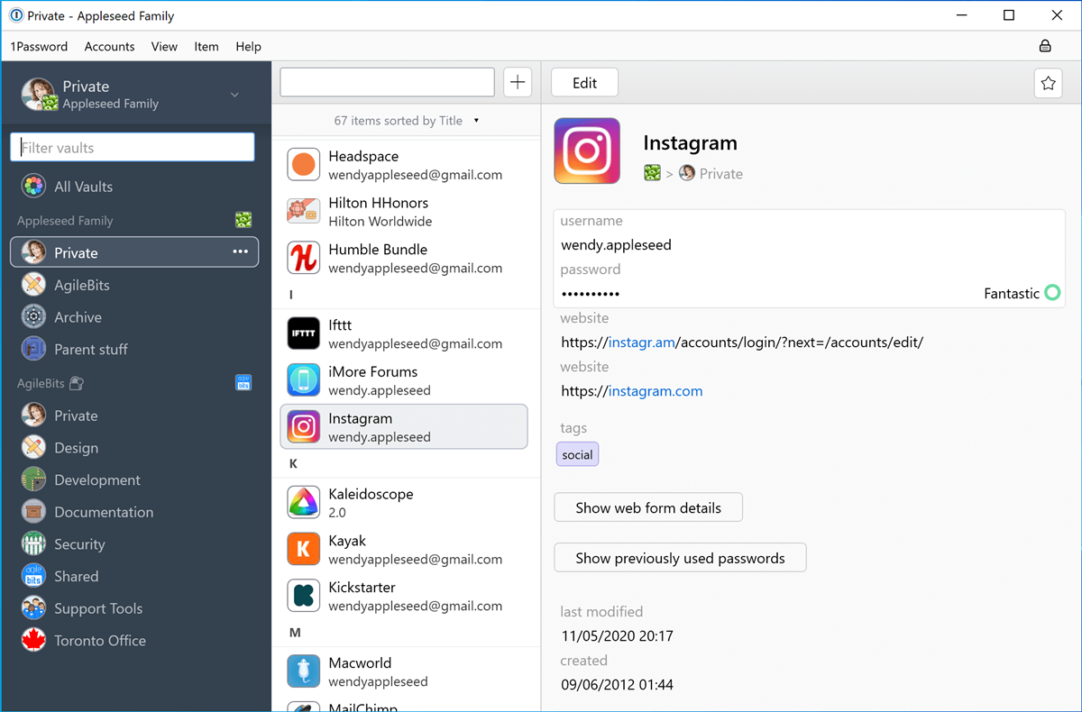The width and height of the screenshot is (1082, 712).
Task: Click the item search field
Action: (x=387, y=82)
